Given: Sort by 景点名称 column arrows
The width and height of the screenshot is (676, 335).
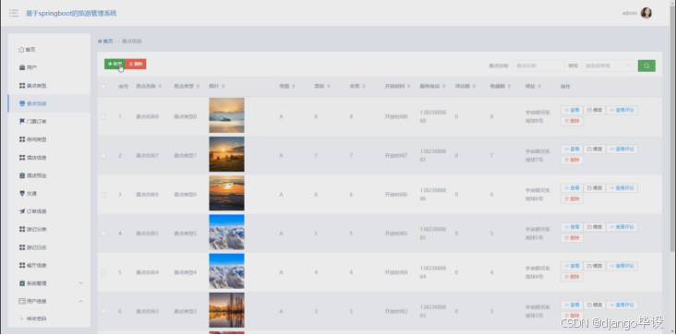Looking at the screenshot, I should click(160, 87).
